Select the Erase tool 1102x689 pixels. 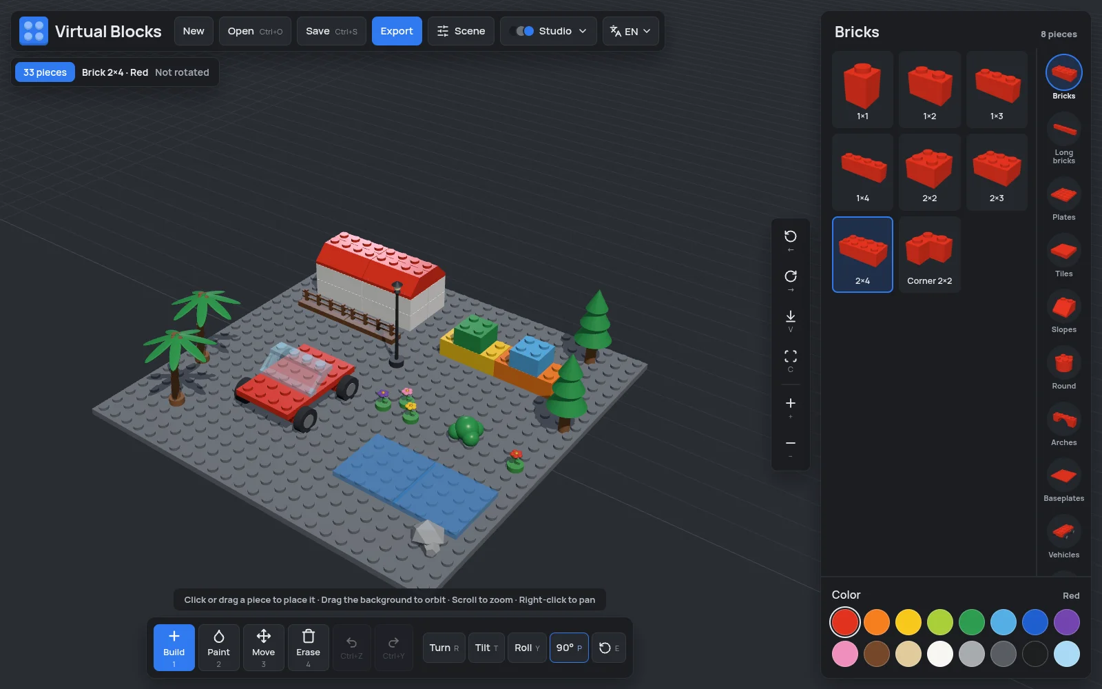pos(309,648)
